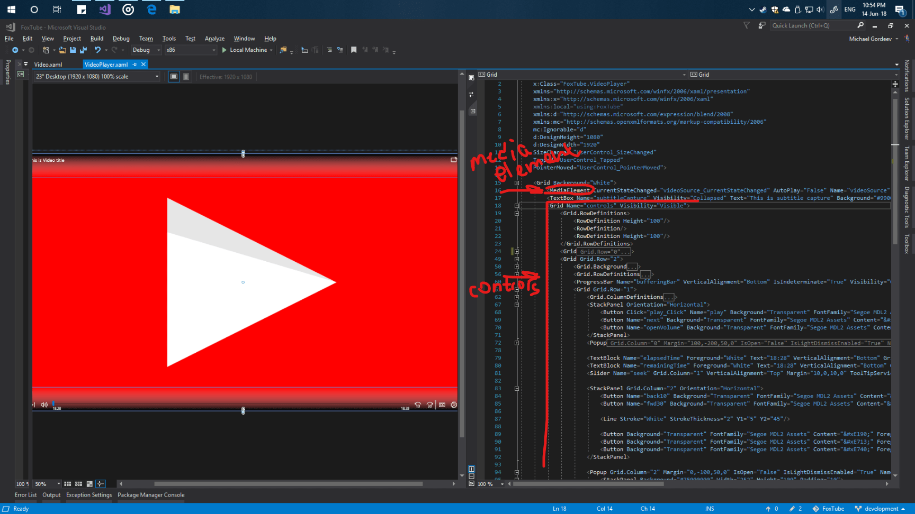Choose vertical split view button
The height and width of the screenshot is (514, 915).
(x=471, y=469)
